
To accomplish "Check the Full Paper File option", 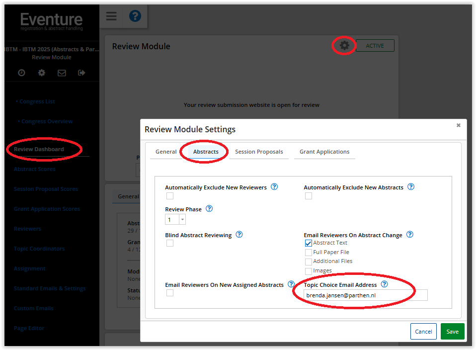I will pos(308,253).
